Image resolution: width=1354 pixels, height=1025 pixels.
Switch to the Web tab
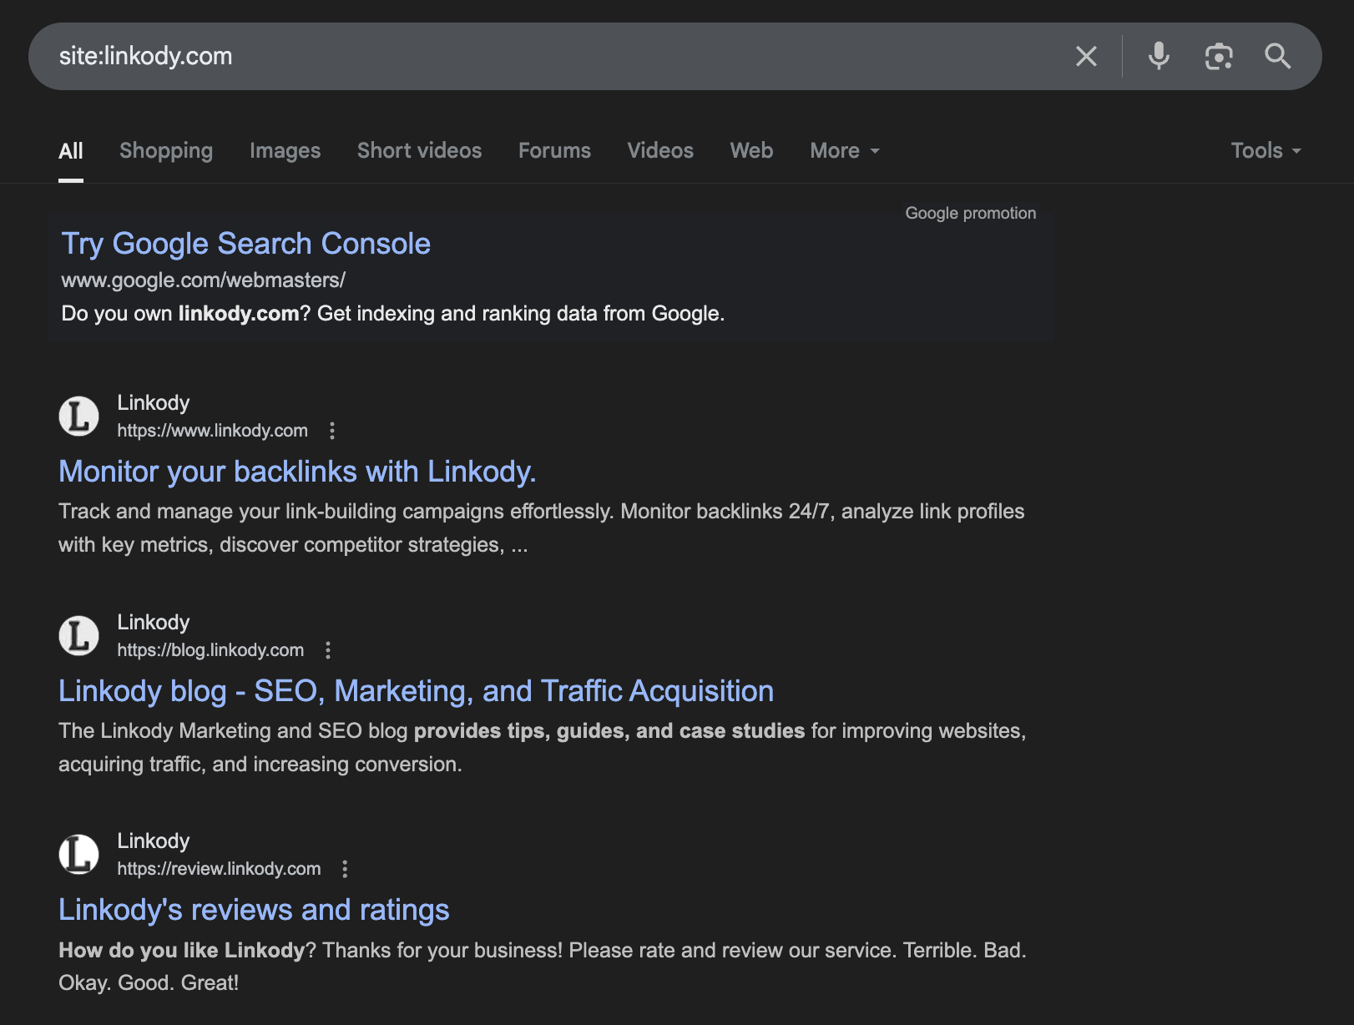[x=752, y=151]
